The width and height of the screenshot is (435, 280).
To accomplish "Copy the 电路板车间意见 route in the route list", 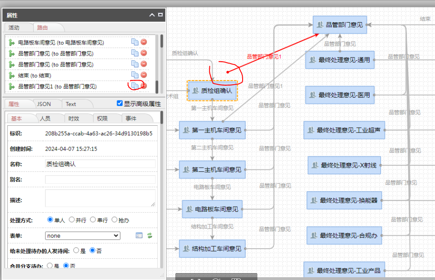I will [x=135, y=42].
